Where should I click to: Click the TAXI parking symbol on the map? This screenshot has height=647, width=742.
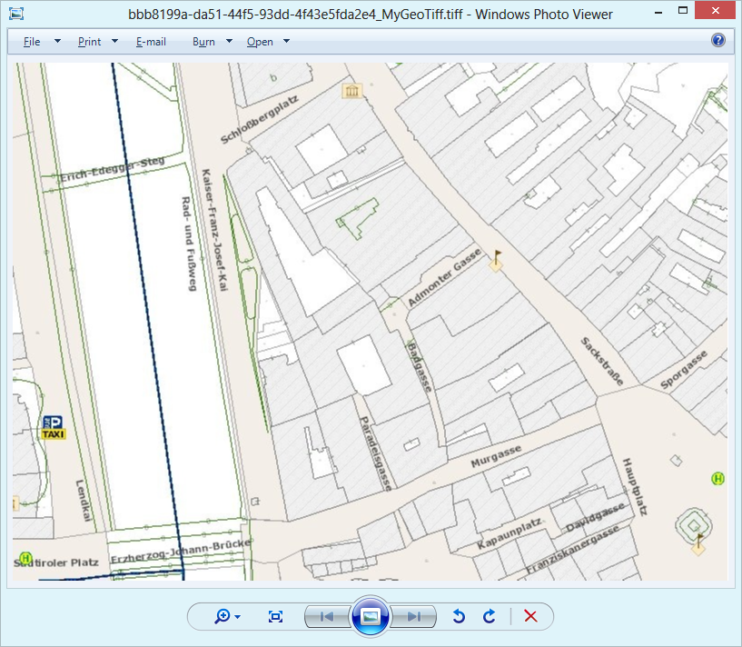pyautogui.click(x=54, y=427)
